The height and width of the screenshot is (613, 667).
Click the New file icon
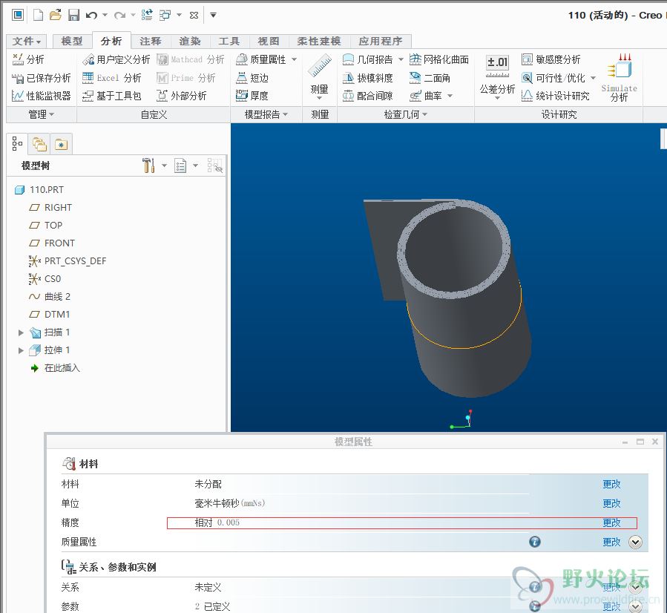39,16
